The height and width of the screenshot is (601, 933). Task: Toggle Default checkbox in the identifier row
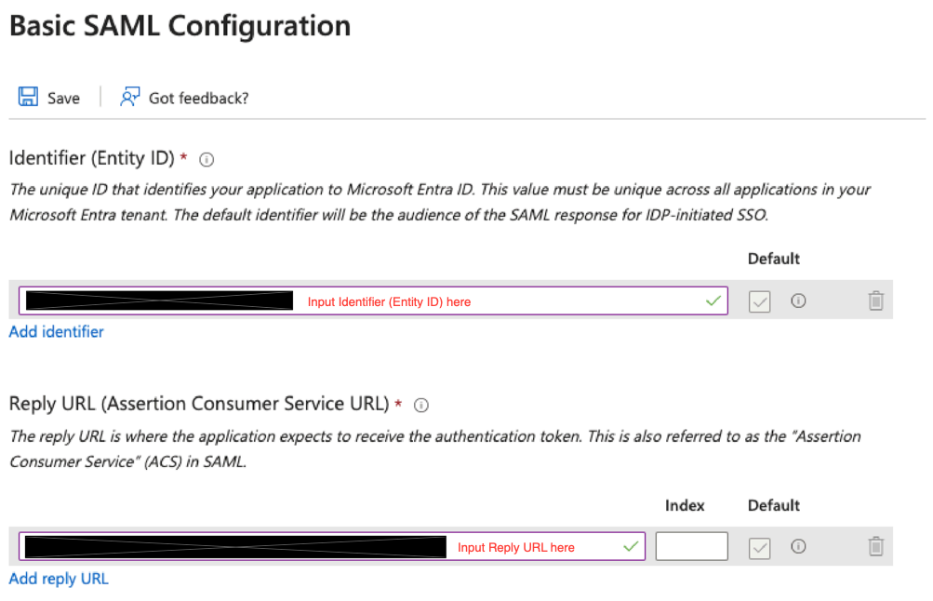click(x=760, y=301)
